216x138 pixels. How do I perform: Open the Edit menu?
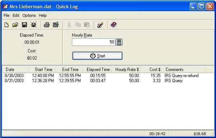(x=16, y=15)
